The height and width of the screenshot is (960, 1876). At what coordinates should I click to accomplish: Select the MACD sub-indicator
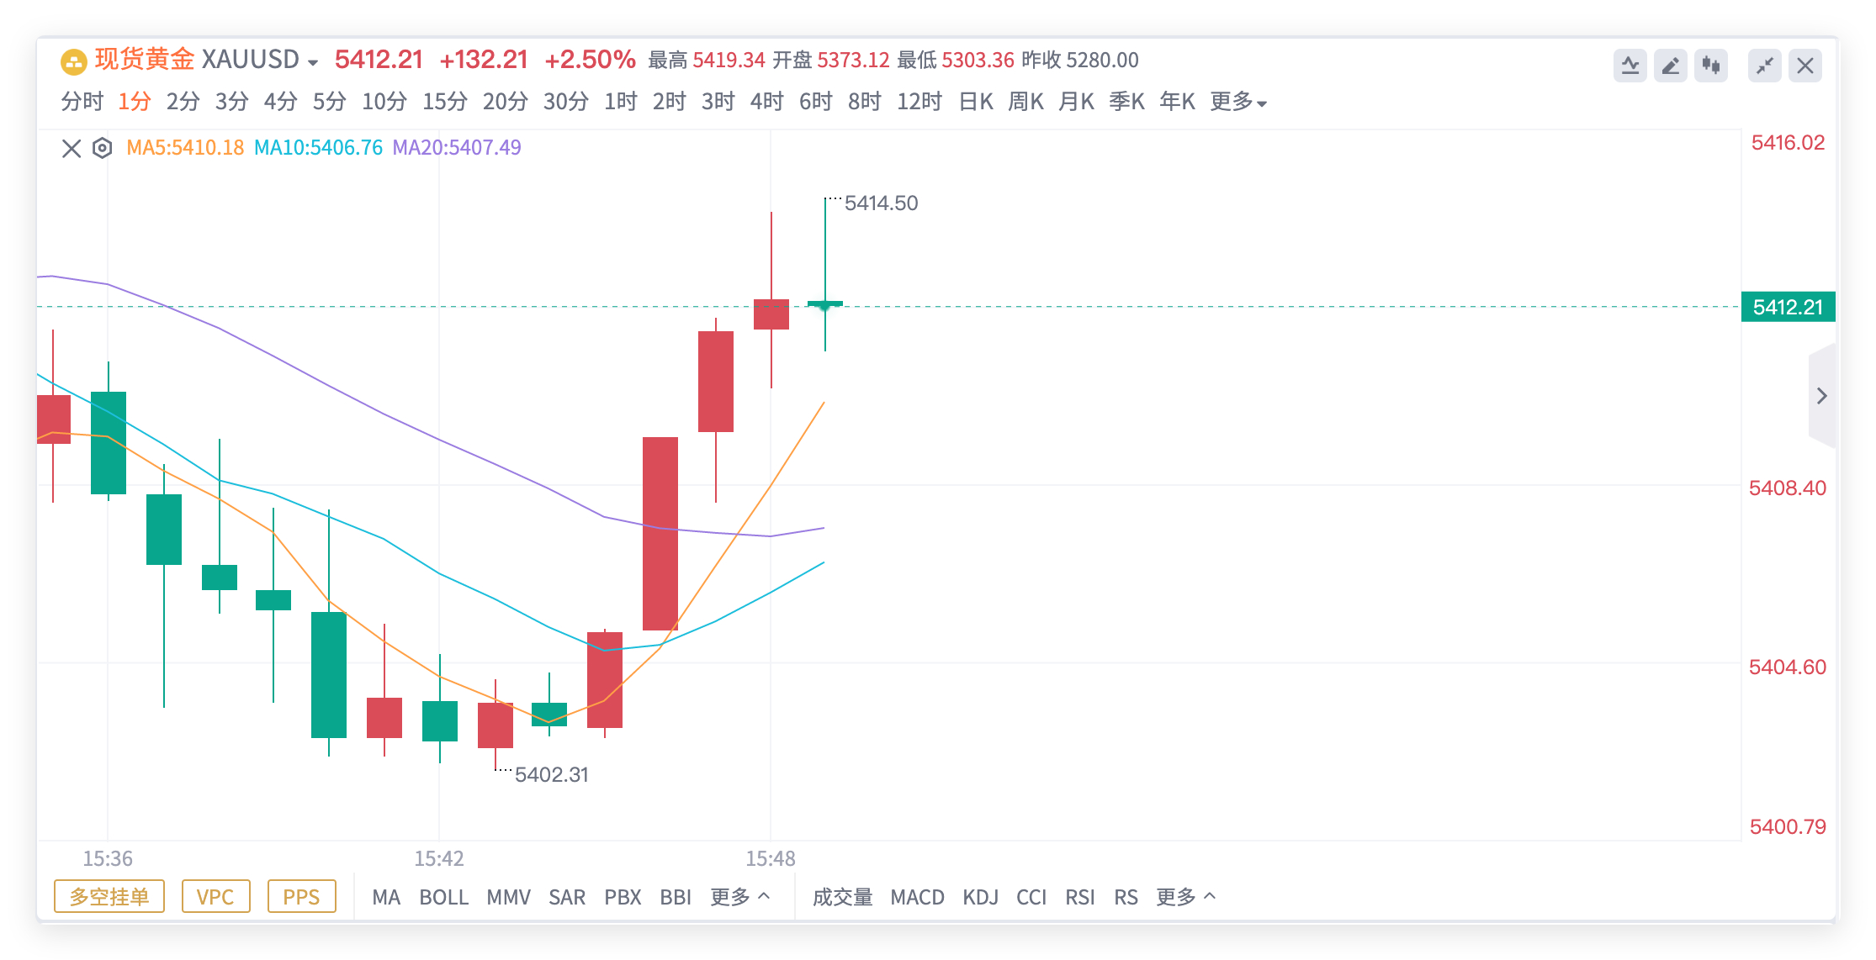point(917,897)
